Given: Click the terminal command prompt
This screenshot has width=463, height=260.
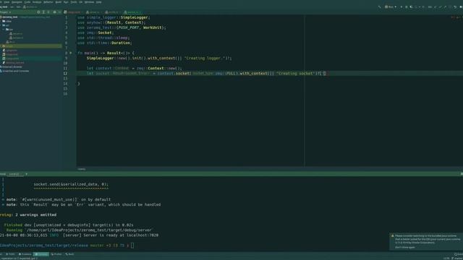Looking at the screenshot, I should pyautogui.click(x=132, y=246).
